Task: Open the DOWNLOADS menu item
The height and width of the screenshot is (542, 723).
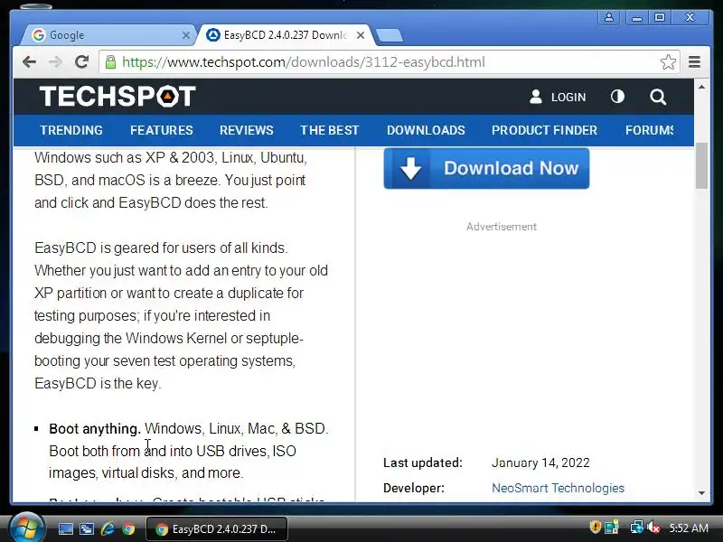Action: [426, 130]
